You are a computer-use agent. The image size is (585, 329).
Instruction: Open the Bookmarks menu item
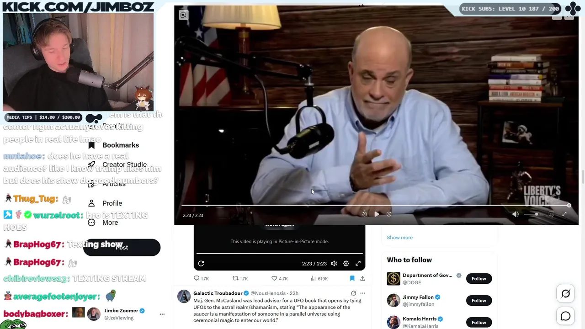tap(113, 145)
